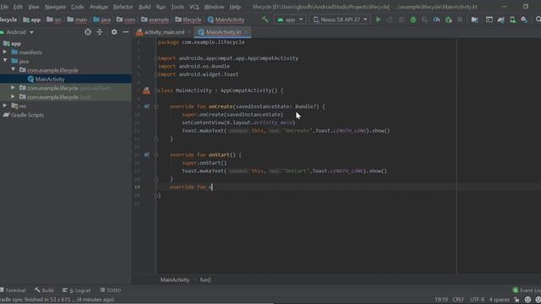Click the override gutter icon beside onStart
The height and width of the screenshot is (304, 541).
click(146, 155)
